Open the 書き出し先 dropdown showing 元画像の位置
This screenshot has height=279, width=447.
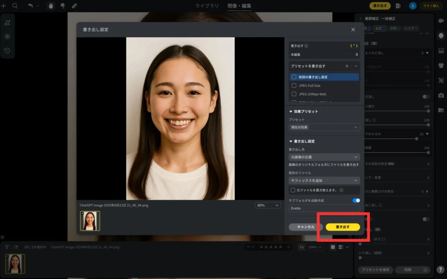324,157
